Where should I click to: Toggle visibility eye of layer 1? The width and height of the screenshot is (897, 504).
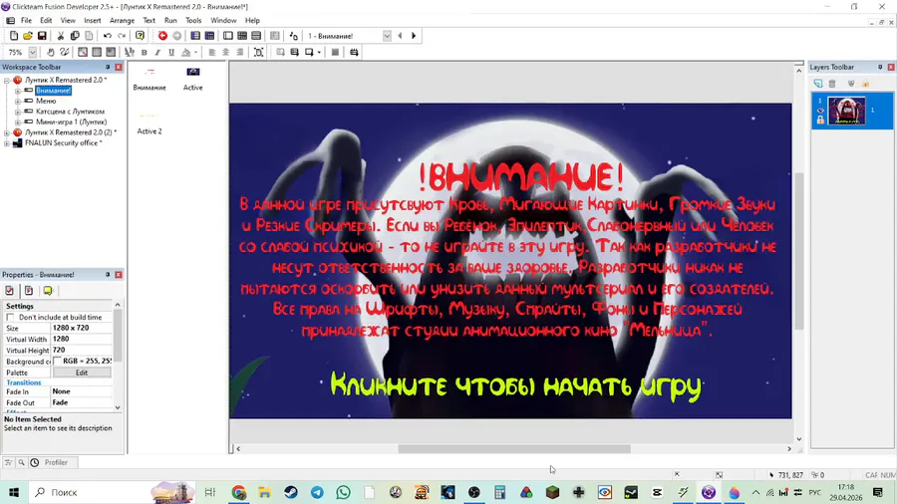point(820,111)
